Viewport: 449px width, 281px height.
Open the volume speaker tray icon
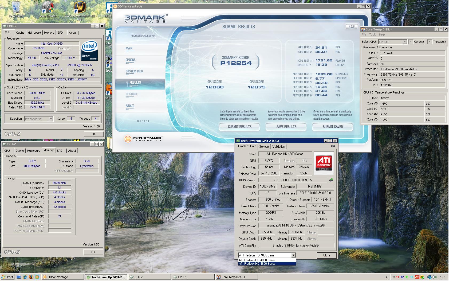click(x=434, y=277)
